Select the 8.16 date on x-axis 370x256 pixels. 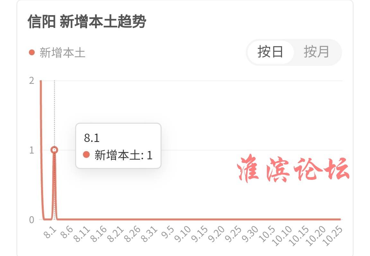pos(99,234)
